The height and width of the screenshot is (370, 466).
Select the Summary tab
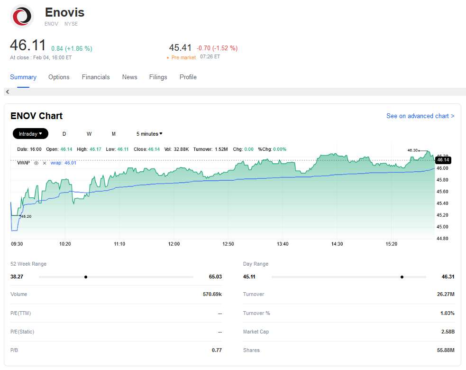pyautogui.click(x=23, y=77)
